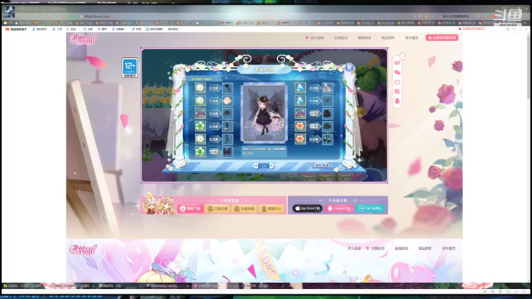Select the black shoes pair reward item
The image size is (532, 299).
click(x=327, y=139)
